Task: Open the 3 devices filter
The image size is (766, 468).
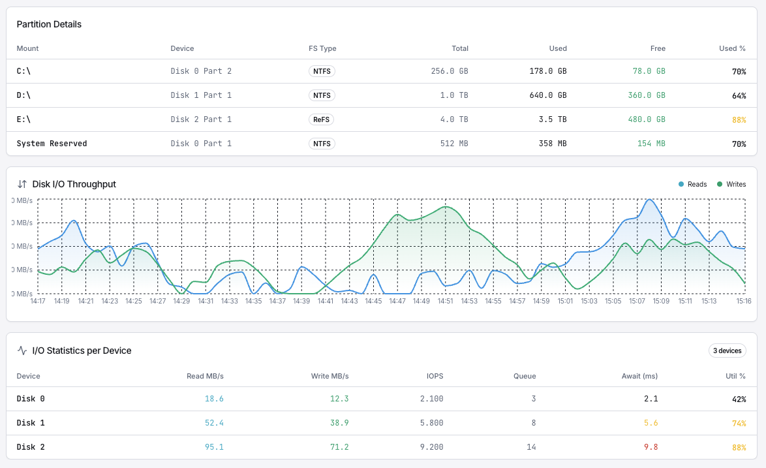Action: coord(727,351)
